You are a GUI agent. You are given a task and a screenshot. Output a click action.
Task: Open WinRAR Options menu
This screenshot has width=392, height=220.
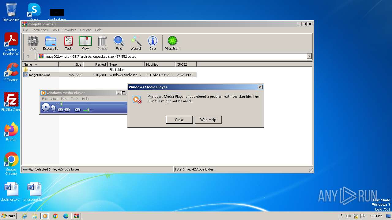[86, 30]
